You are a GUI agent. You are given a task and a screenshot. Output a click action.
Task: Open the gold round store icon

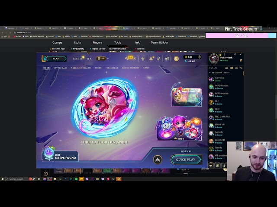176,59
